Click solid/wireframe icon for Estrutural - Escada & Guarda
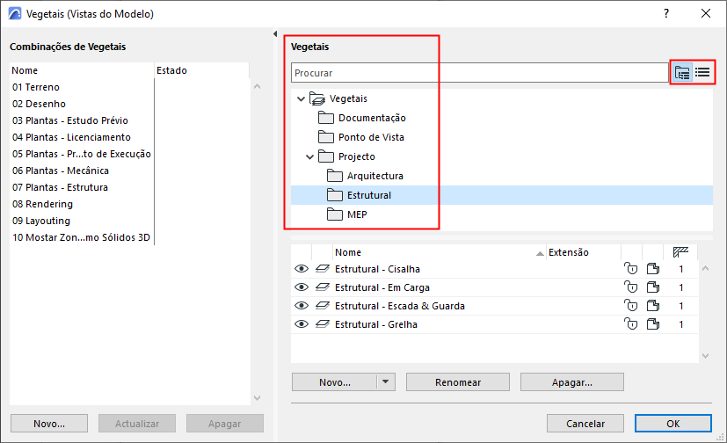The width and height of the screenshot is (727, 443). 652,306
